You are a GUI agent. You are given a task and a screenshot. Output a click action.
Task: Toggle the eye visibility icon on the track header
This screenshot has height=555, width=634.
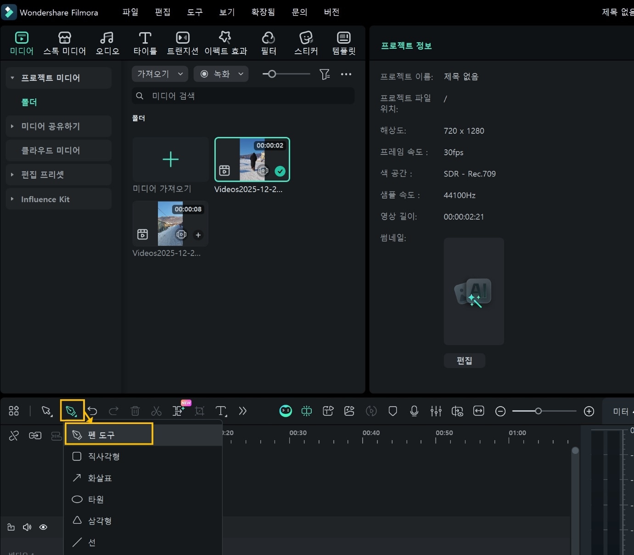tap(43, 527)
